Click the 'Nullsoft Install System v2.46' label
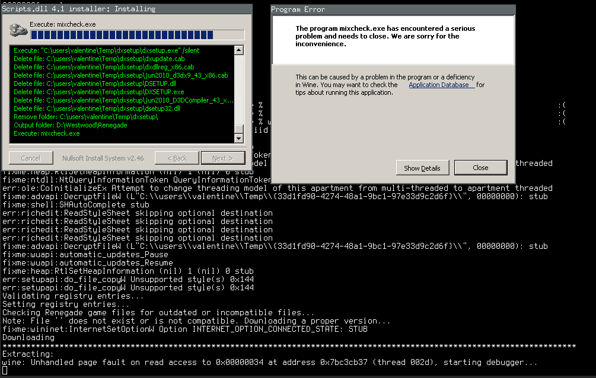Image resolution: width=596 pixels, height=378 pixels. click(103, 158)
